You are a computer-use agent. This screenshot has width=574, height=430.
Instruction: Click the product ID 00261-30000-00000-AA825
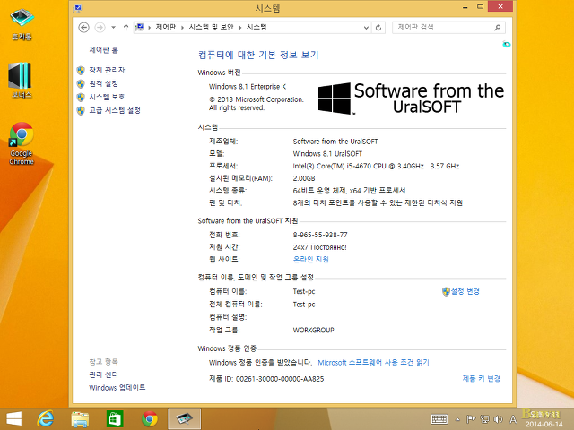pos(280,379)
